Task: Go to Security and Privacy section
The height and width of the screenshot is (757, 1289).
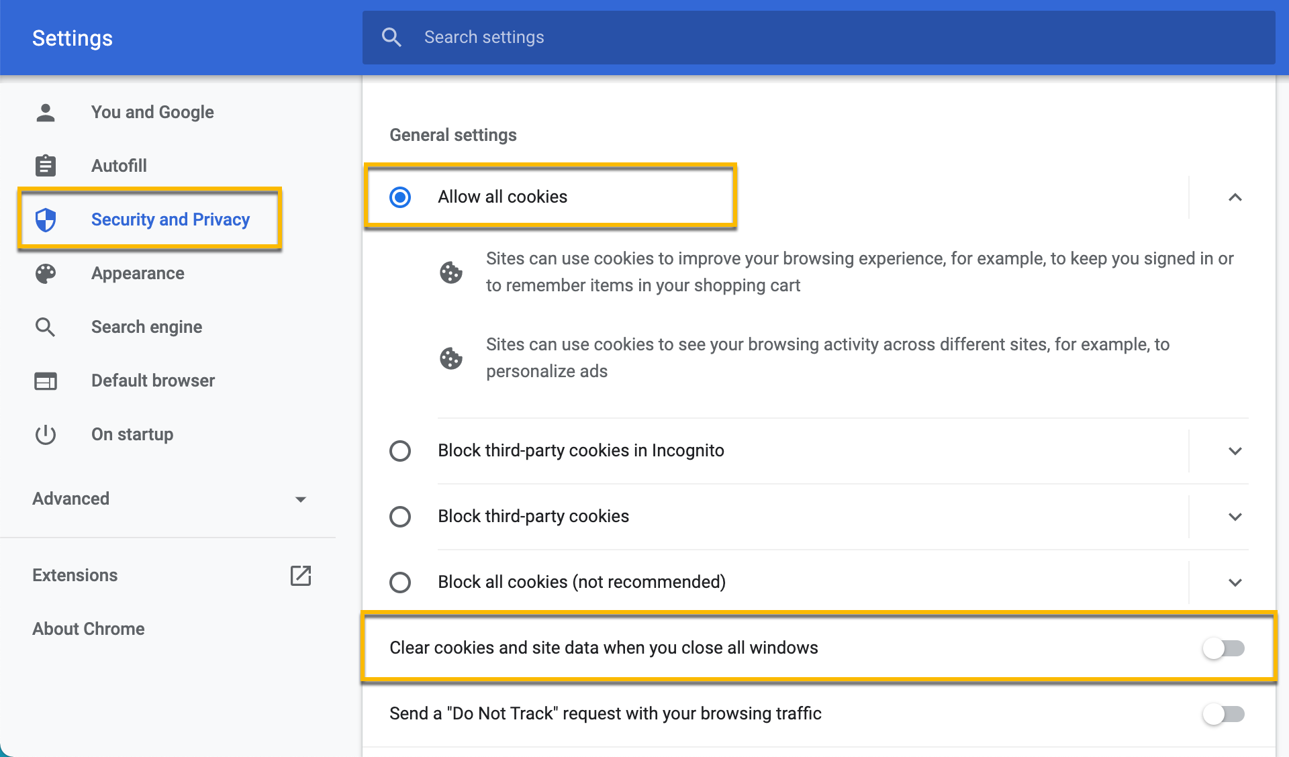Action: pos(171,219)
